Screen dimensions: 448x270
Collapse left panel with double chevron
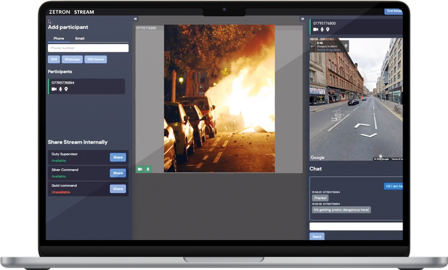(135, 19)
